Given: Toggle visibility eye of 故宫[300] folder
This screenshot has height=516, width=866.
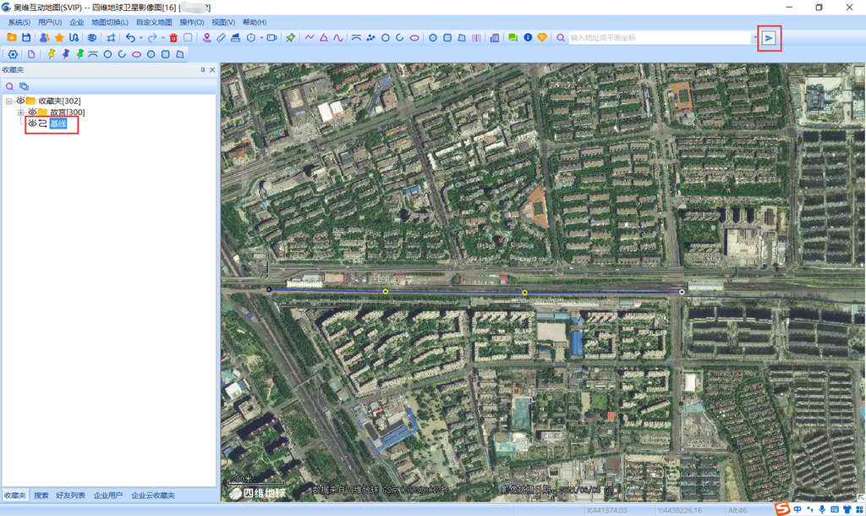Looking at the screenshot, I should (32, 113).
